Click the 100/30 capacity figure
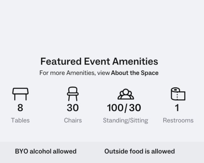This screenshot has height=163, width=204. (x=124, y=108)
